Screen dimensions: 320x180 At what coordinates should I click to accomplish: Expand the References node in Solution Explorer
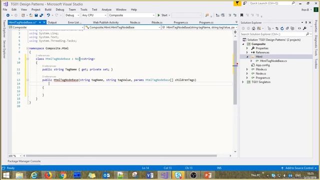click(x=247, y=52)
